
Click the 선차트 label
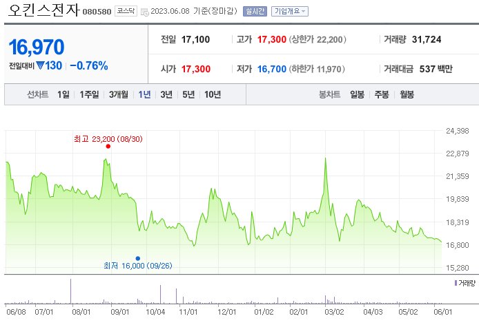coord(37,94)
